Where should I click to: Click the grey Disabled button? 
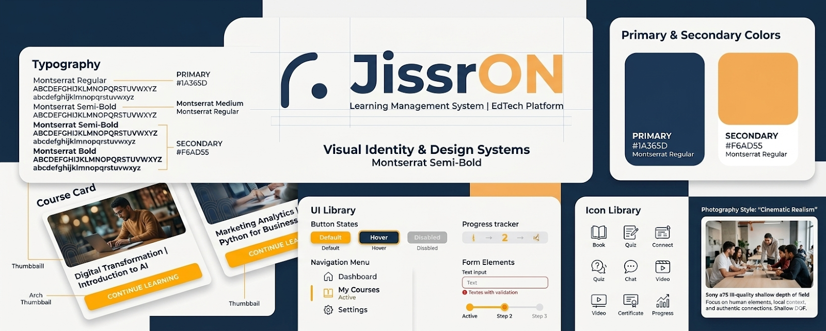(427, 238)
